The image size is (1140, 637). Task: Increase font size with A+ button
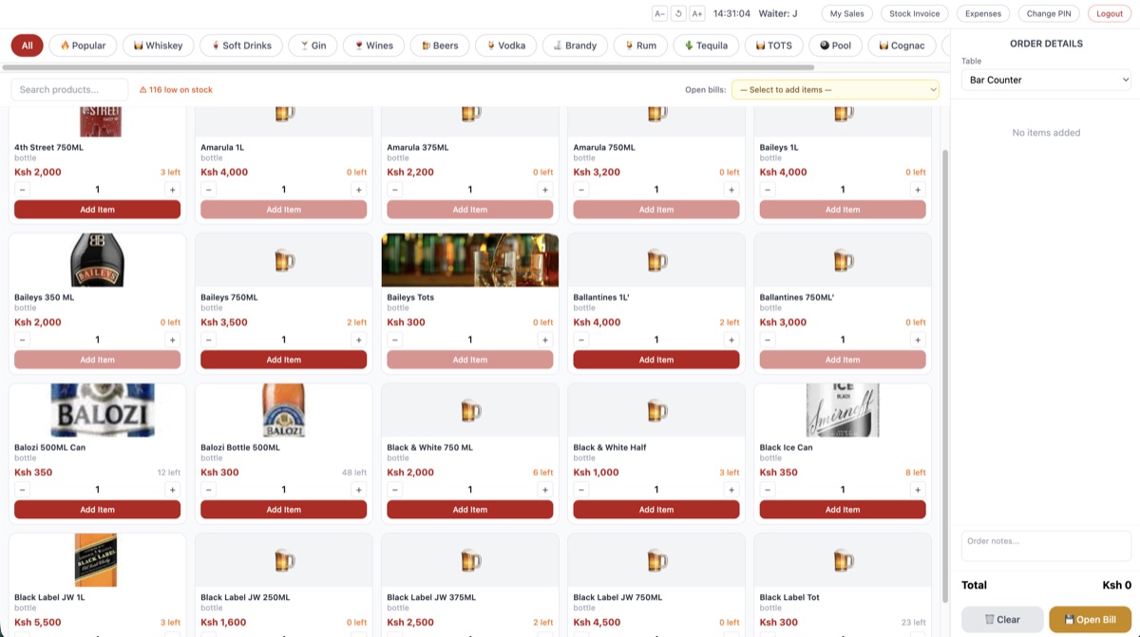tap(697, 13)
